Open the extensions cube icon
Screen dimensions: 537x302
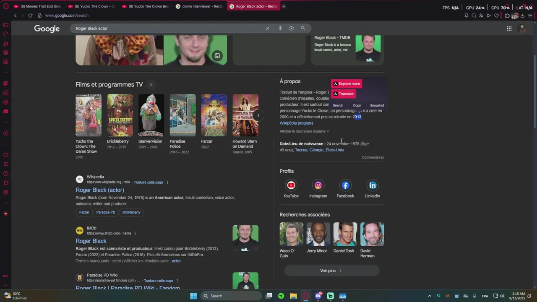click(507, 16)
